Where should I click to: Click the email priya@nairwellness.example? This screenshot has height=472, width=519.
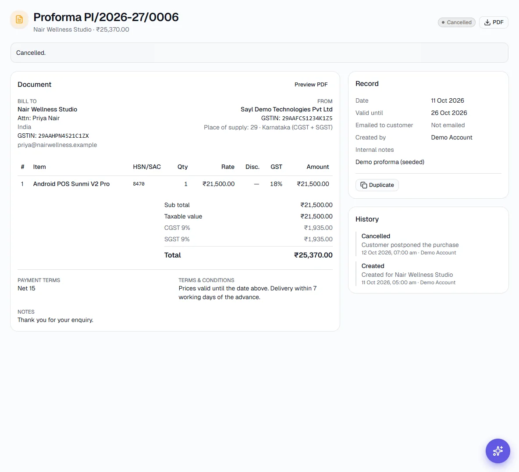57,145
